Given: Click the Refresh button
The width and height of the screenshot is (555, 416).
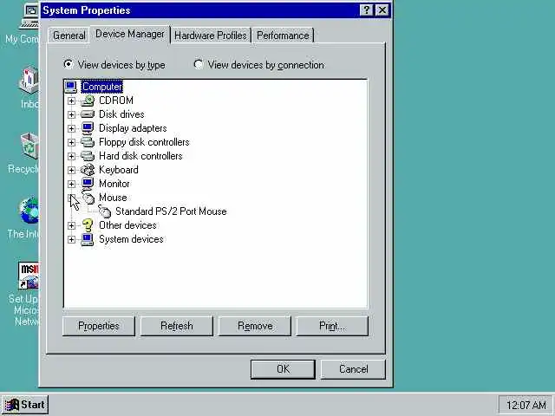Looking at the screenshot, I should point(177,326).
